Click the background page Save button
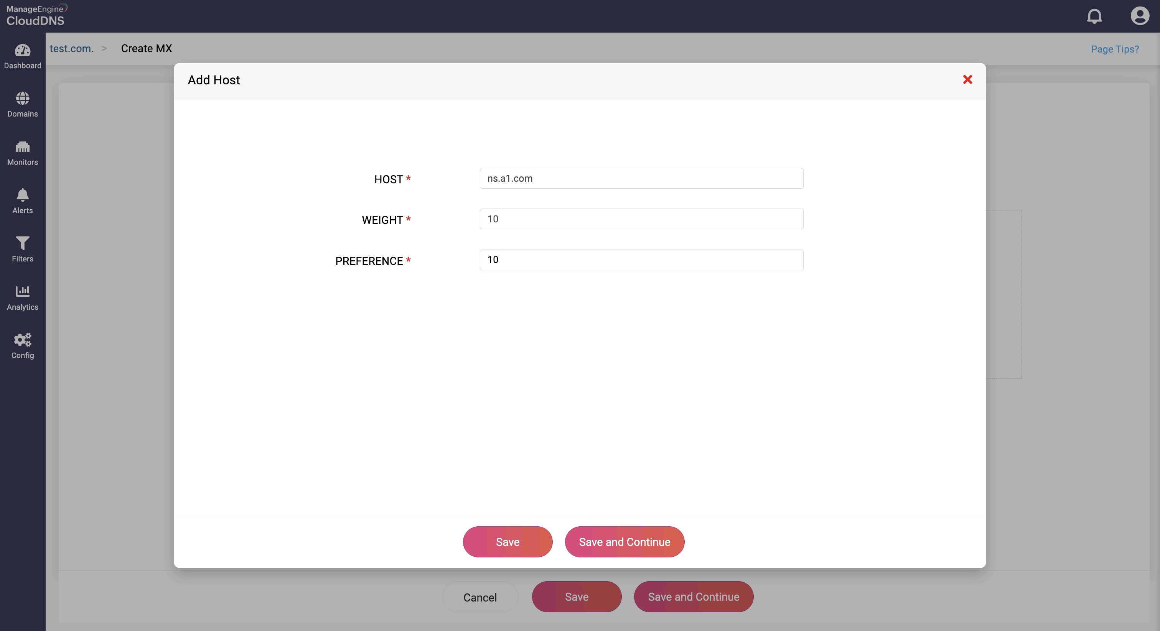Image resolution: width=1160 pixels, height=631 pixels. (577, 597)
